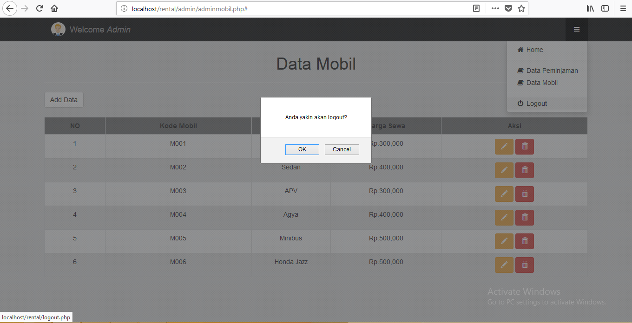Click the trash delete icon for M004 Agya
632x323 pixels.
pyautogui.click(x=524, y=217)
